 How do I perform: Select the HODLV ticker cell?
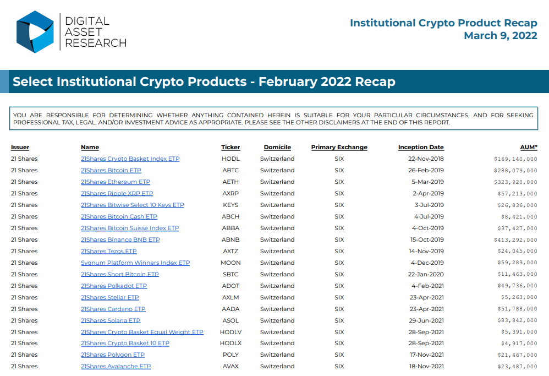(230, 332)
